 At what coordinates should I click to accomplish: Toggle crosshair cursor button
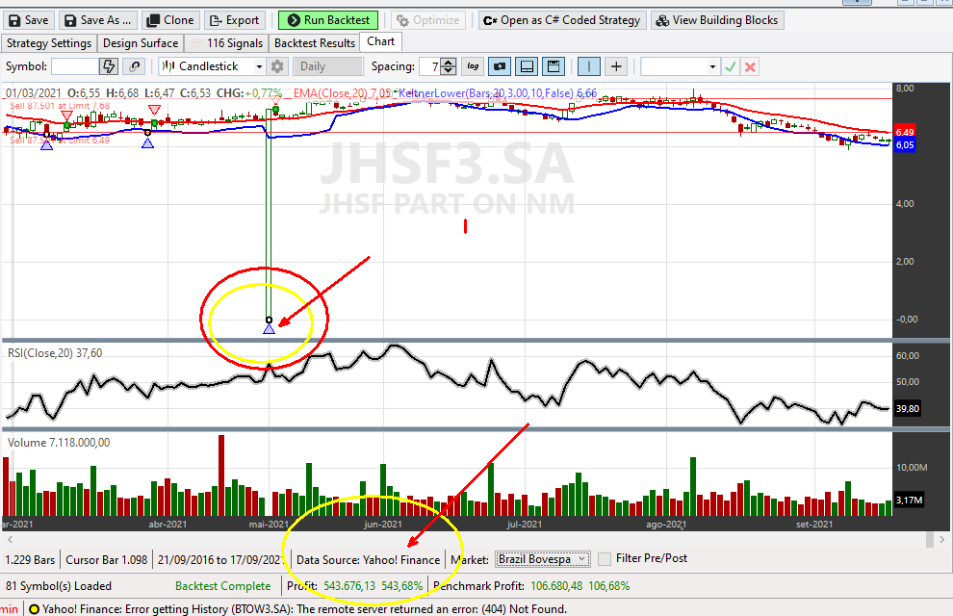[616, 66]
